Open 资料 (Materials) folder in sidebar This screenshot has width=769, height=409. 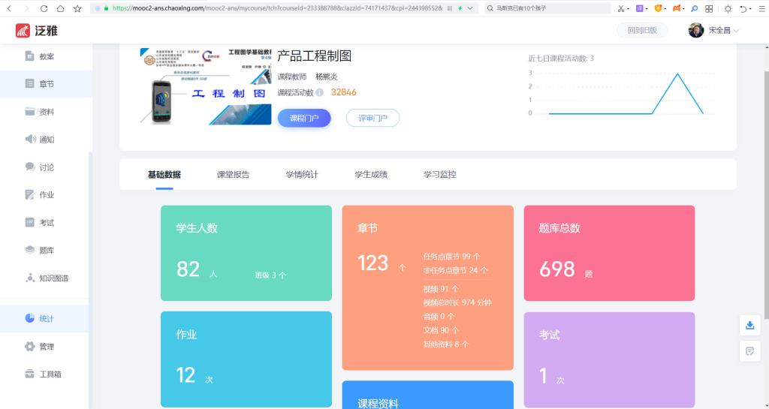[45, 112]
